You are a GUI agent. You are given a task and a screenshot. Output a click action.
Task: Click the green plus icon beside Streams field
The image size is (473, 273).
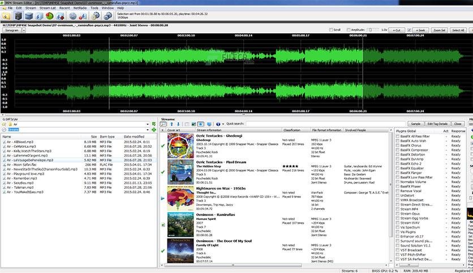[154, 130]
